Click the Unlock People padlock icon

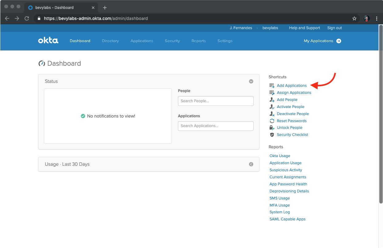pyautogui.click(x=272, y=128)
